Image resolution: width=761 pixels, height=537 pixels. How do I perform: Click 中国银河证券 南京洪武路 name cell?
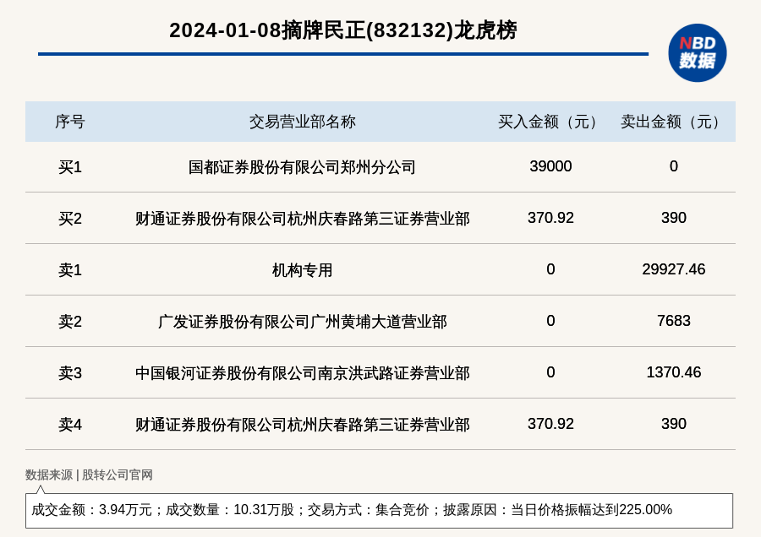303,372
